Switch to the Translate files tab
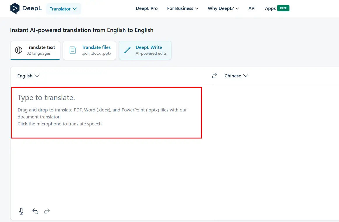The width and height of the screenshot is (339, 222). 89,50
